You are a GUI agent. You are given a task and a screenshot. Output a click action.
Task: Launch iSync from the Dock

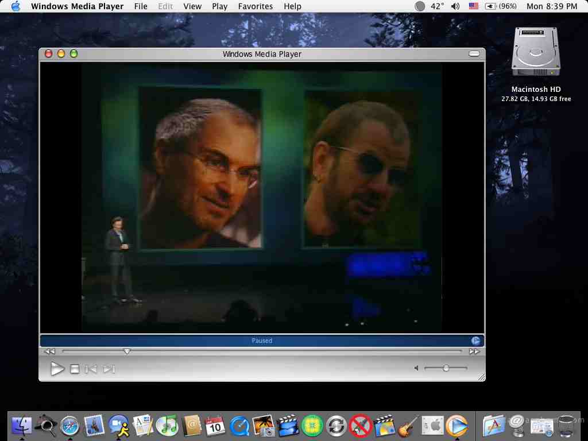[x=336, y=427]
